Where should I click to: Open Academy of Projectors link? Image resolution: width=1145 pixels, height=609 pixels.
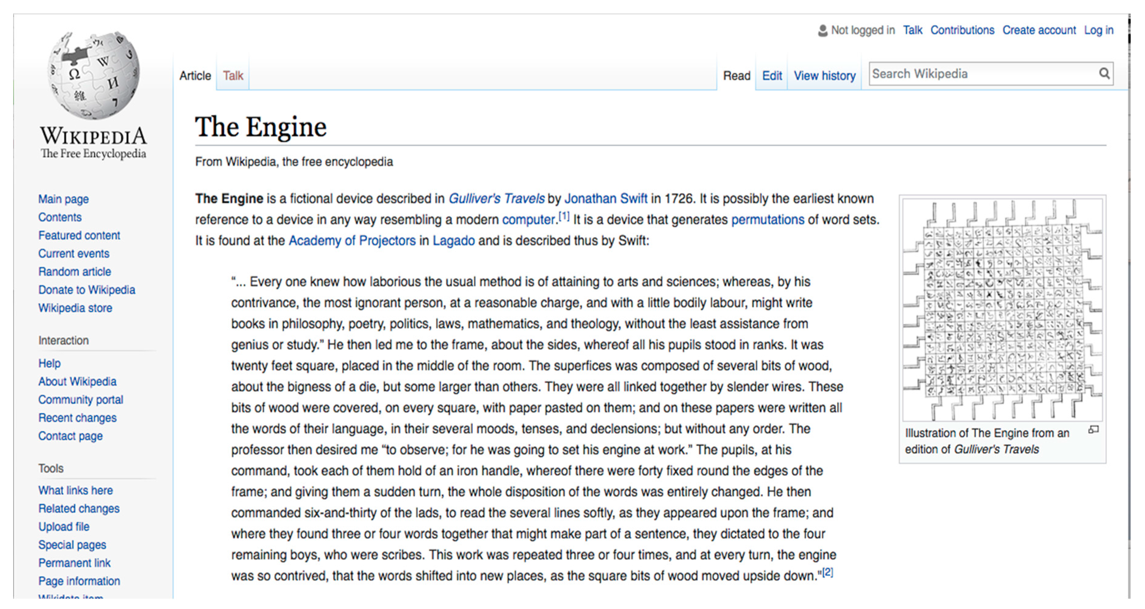[352, 241]
